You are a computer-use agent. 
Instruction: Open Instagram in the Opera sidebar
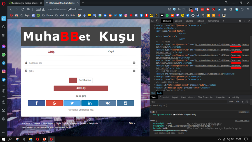[x=4, y=71]
